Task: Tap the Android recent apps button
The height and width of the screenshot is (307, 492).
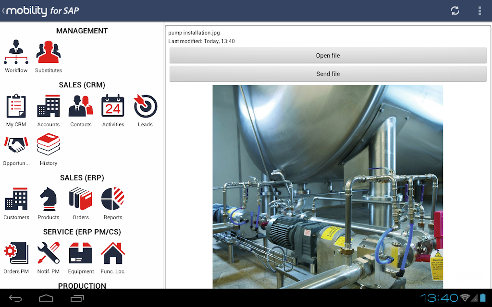Action: pyautogui.click(x=77, y=298)
